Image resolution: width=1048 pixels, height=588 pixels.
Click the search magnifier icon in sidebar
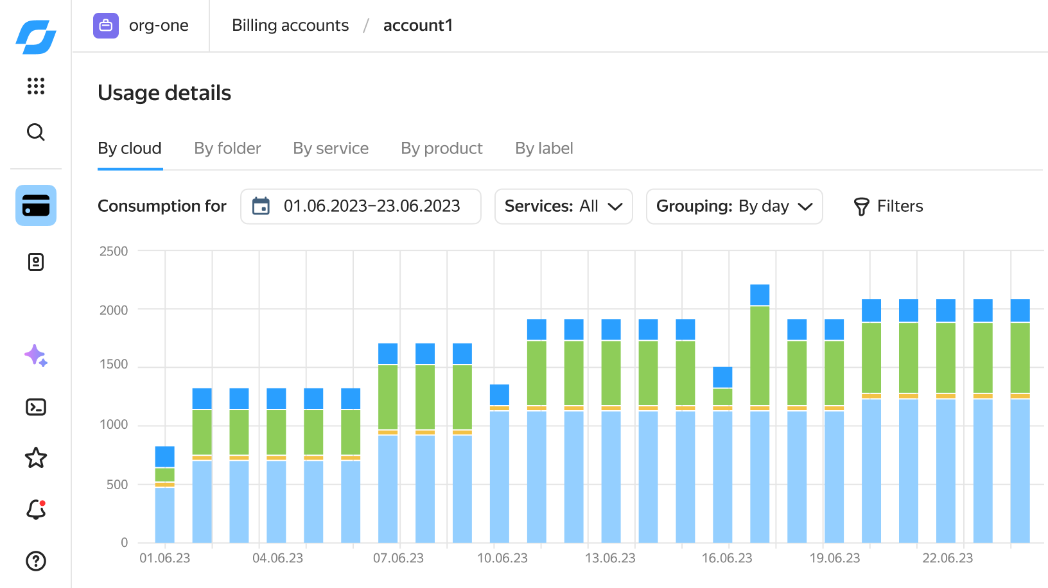point(36,132)
